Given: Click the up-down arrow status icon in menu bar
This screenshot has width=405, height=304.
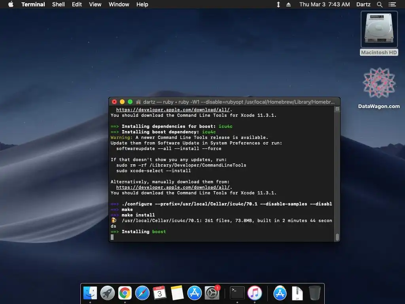Looking at the screenshot, I should (x=278, y=4).
